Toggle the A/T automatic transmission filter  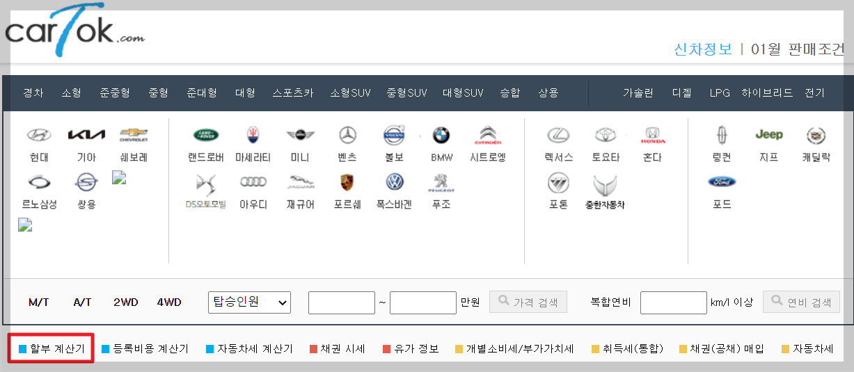82,302
